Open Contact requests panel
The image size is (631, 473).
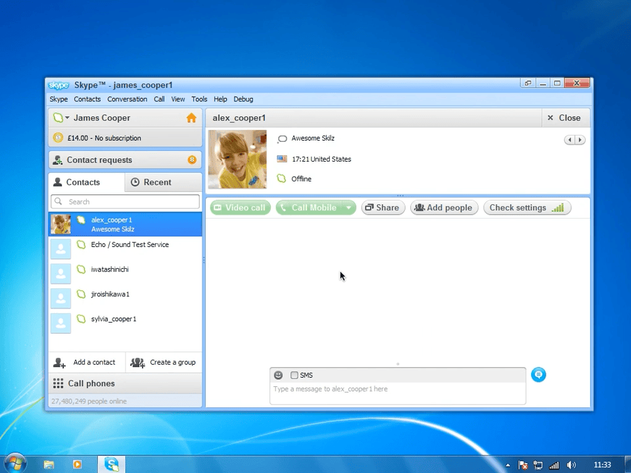tap(125, 160)
